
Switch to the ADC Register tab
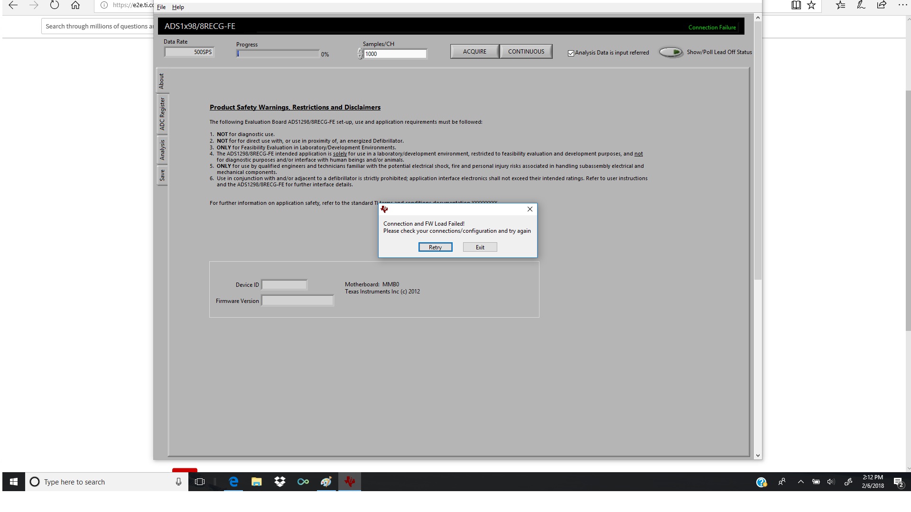point(162,115)
